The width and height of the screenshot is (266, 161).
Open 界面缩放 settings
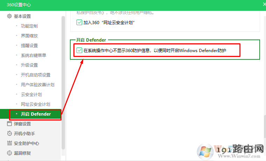(x=29, y=36)
